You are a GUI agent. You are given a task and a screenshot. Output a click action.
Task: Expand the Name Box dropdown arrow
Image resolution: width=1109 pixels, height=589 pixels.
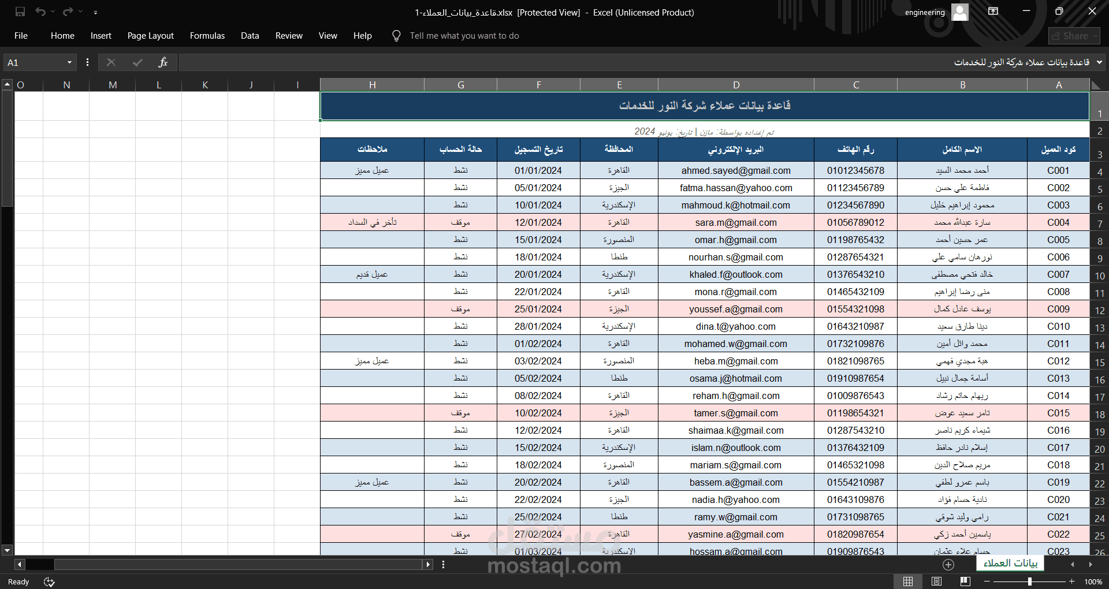[x=69, y=62]
